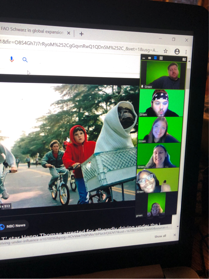Select the pinned man in dark shirt video
The image size is (209, 279).
point(163,75)
